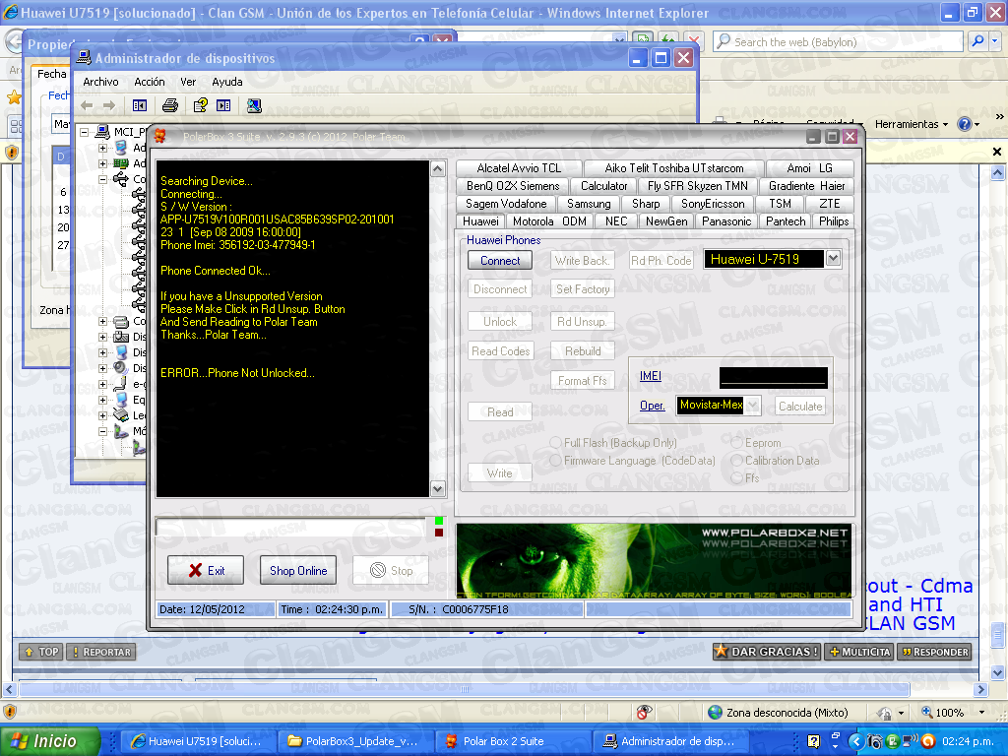Open the Internet Explorer help question icon

click(964, 123)
